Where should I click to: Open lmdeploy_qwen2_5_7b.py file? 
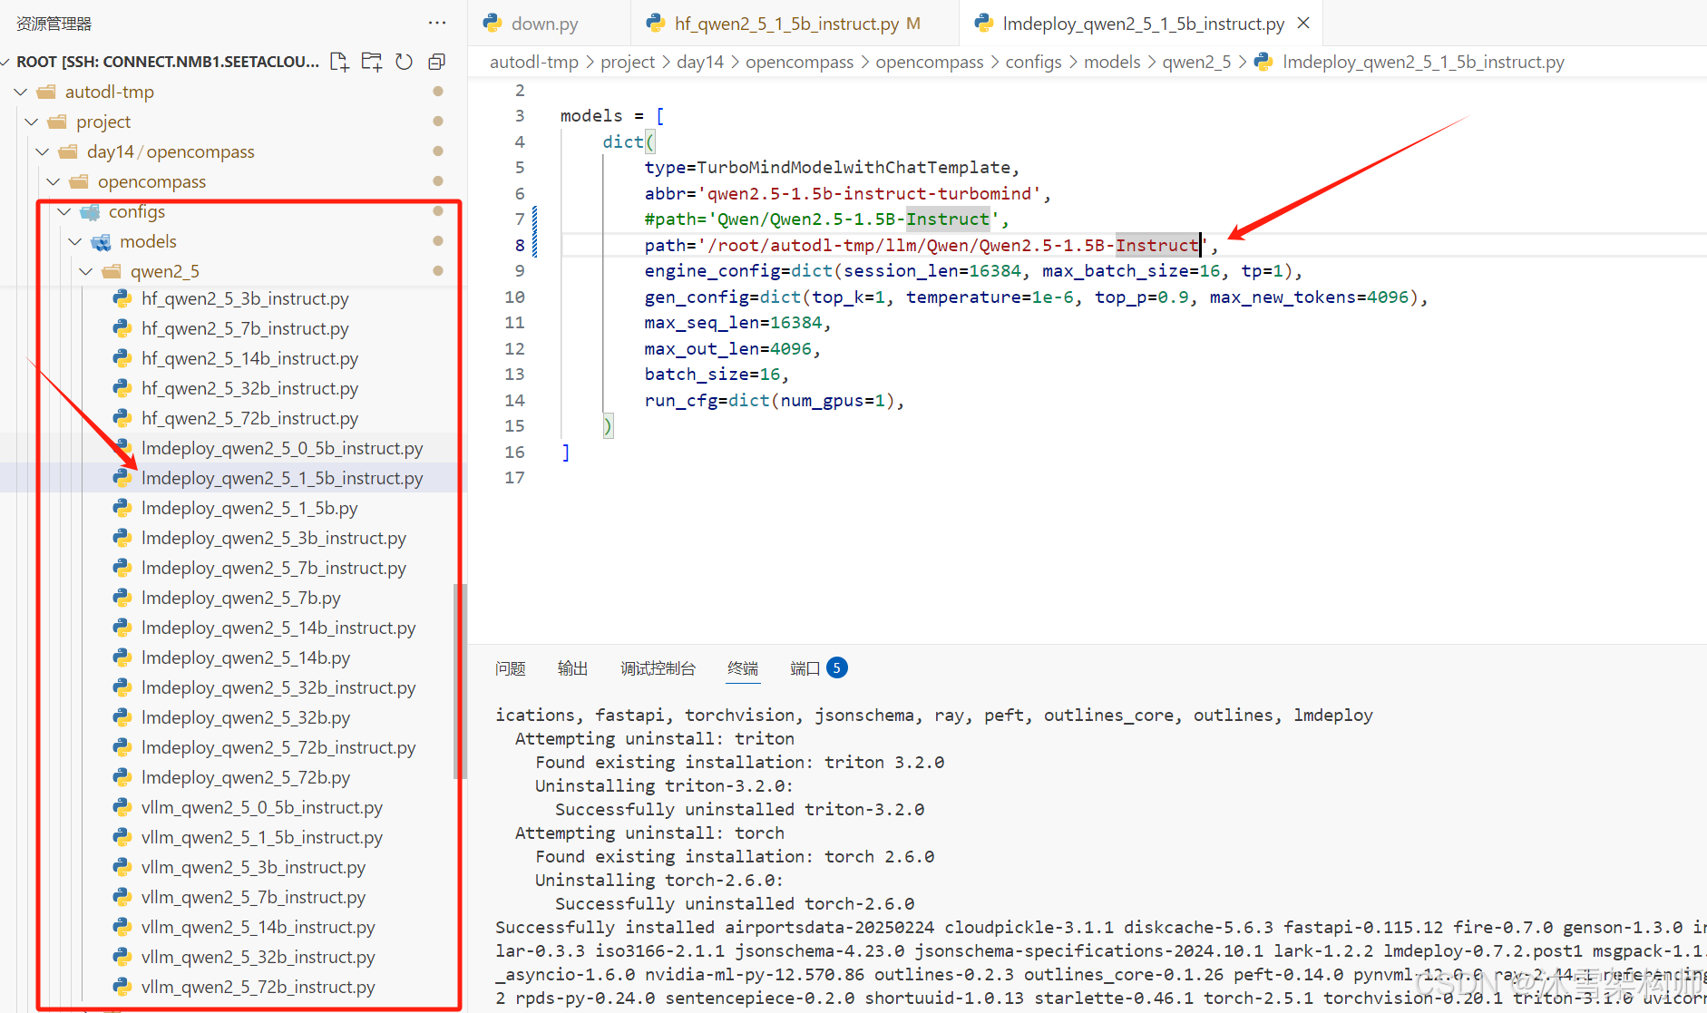(241, 598)
